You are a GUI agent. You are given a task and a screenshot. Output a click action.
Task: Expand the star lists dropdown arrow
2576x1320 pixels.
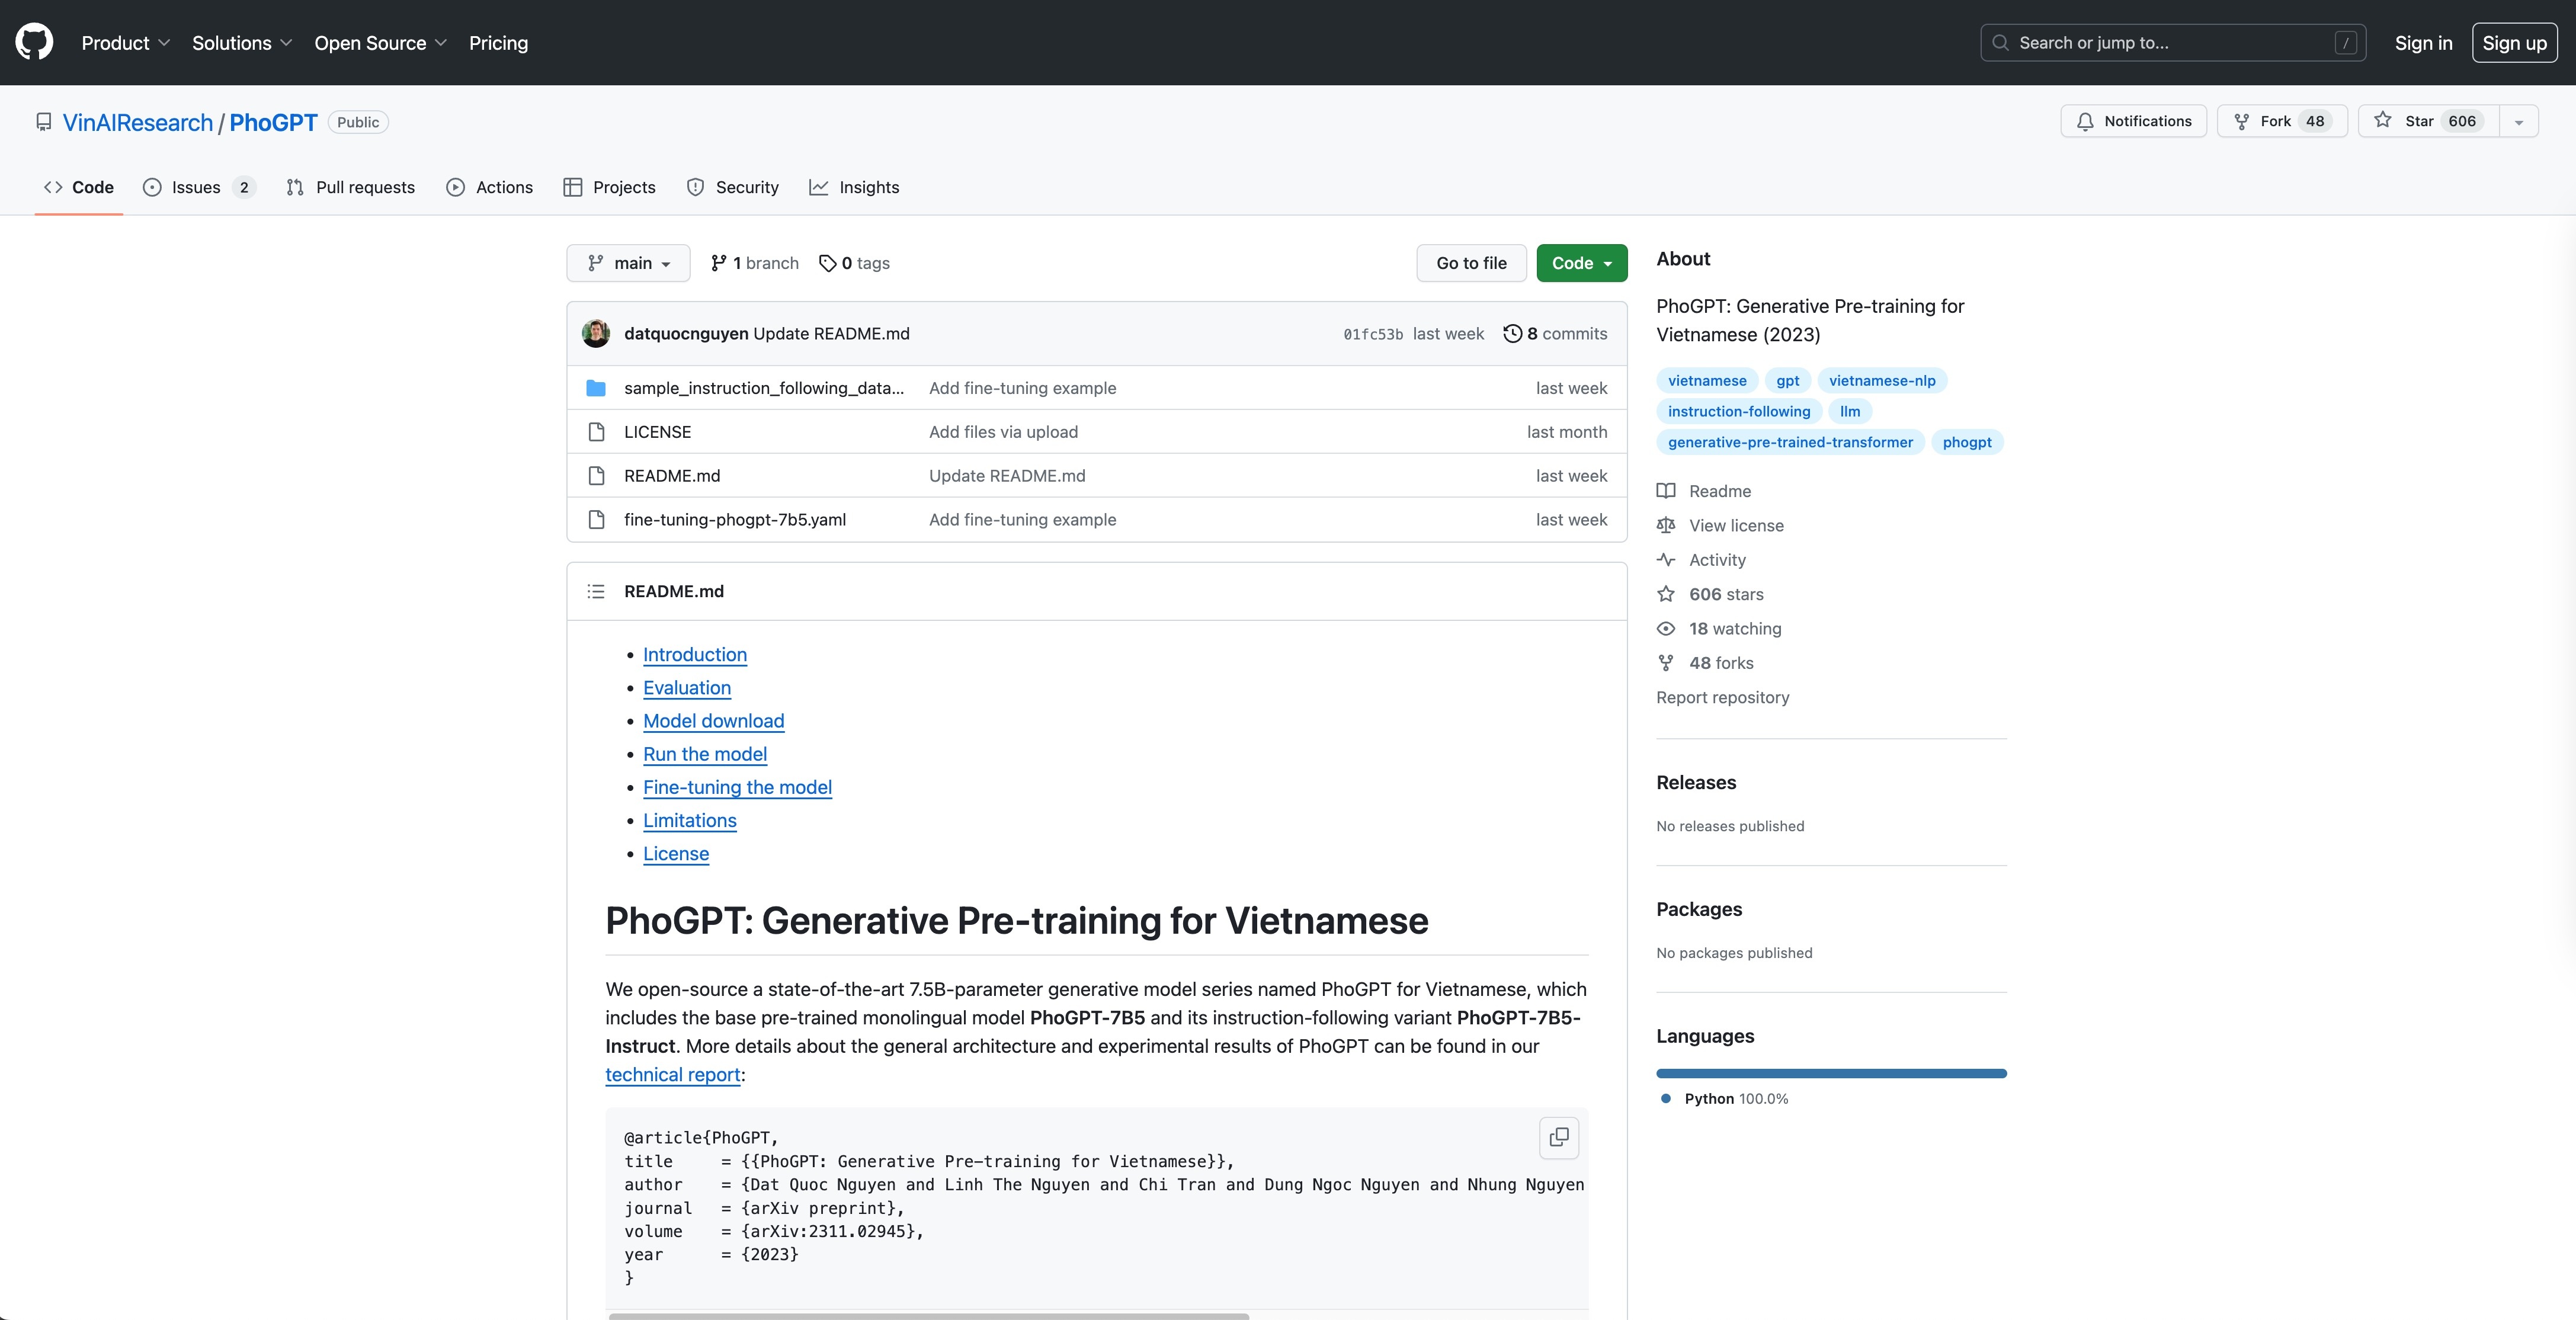coord(2518,122)
